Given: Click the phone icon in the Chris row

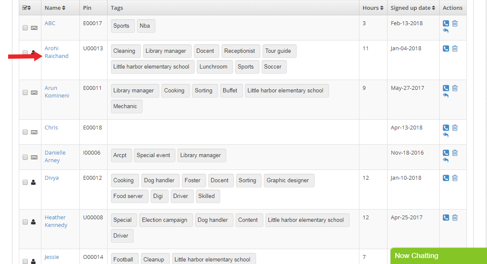Looking at the screenshot, I should coord(446,128).
